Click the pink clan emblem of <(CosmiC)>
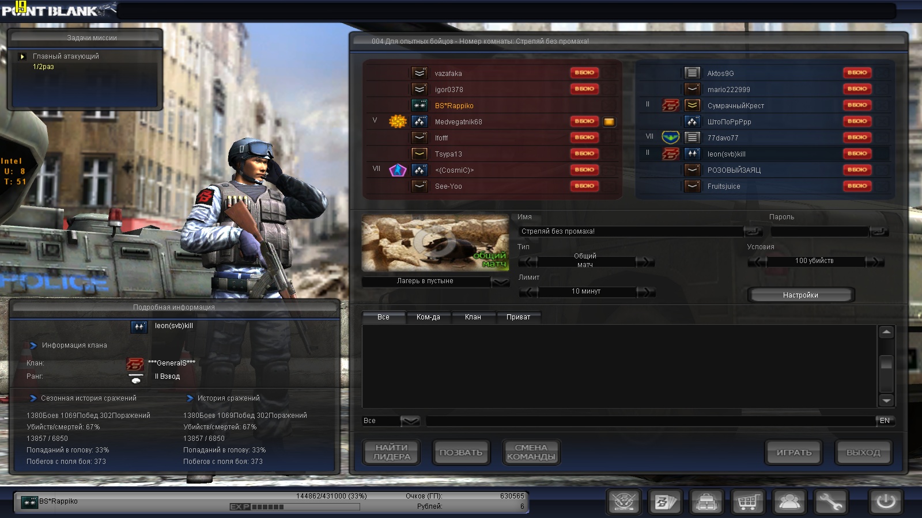922x518 pixels. [398, 170]
